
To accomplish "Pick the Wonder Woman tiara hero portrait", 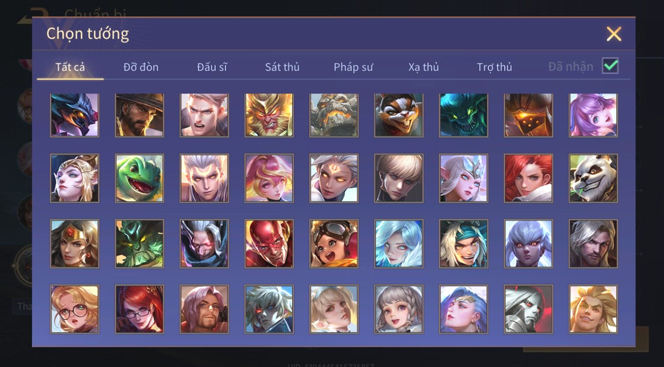I will point(75,243).
